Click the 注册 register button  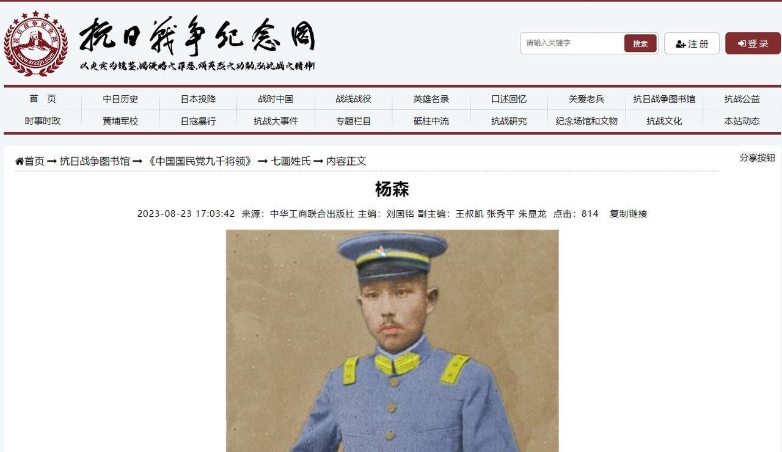coord(692,43)
